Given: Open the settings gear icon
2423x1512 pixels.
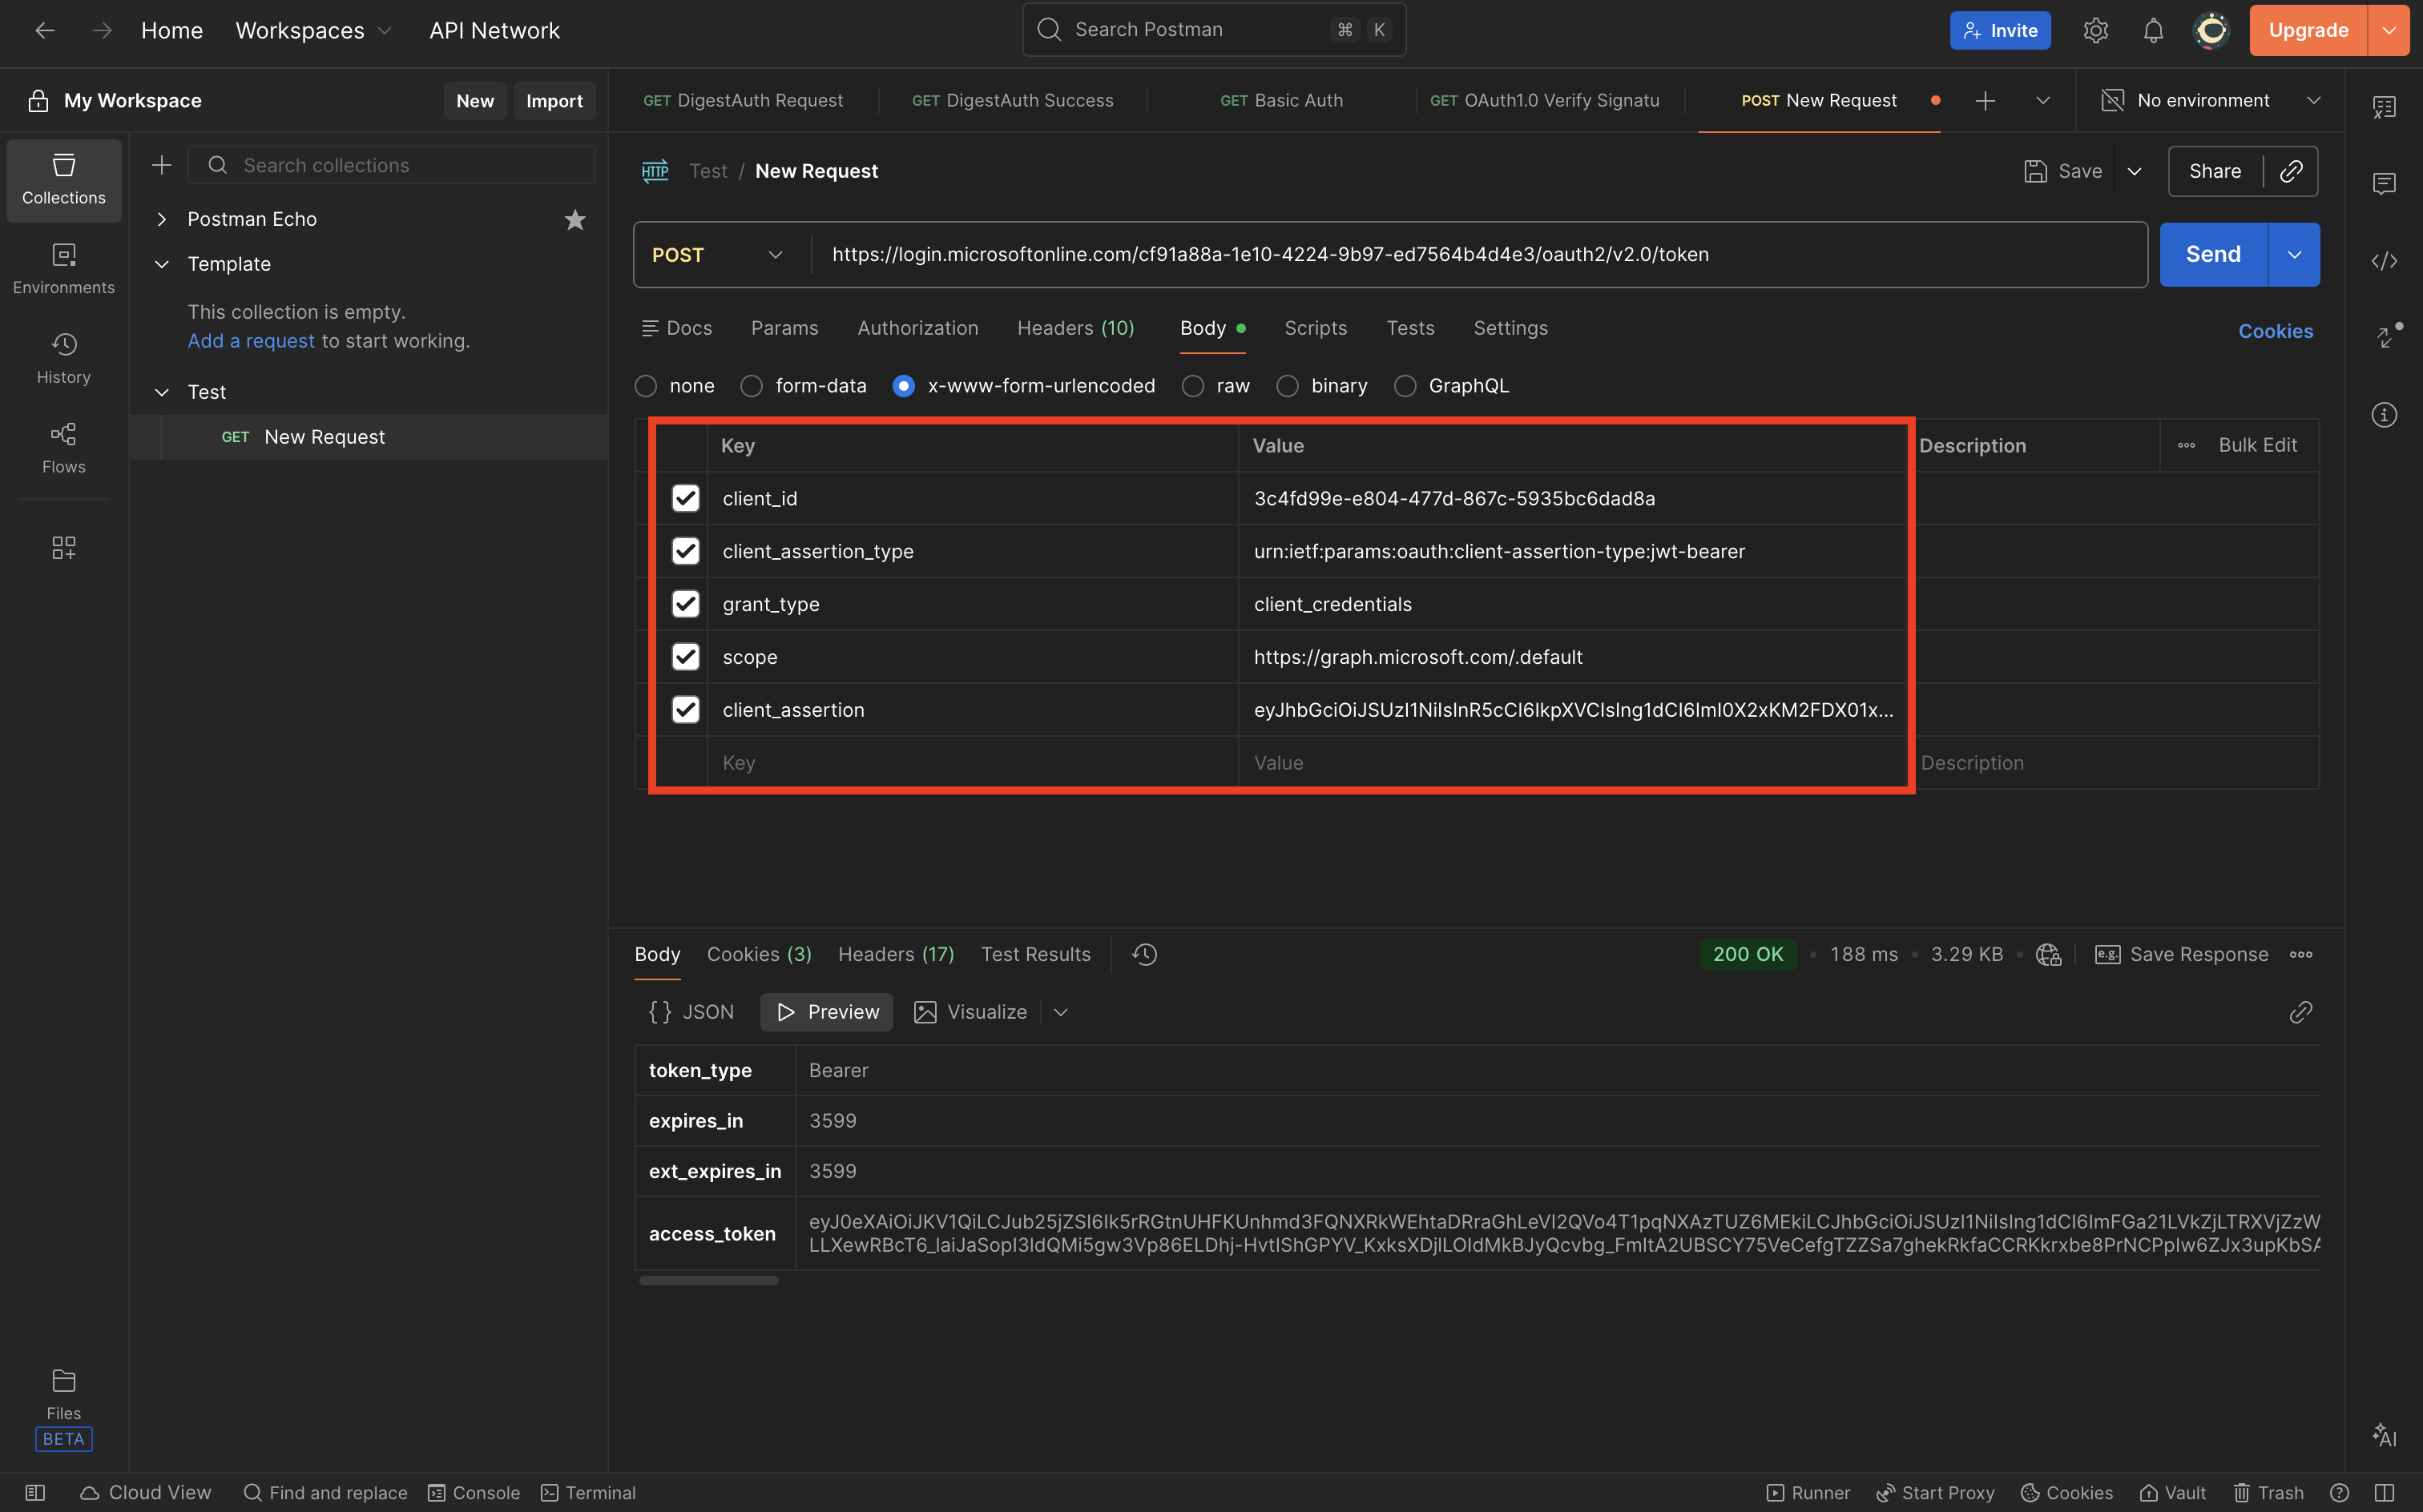Looking at the screenshot, I should [2094, 30].
